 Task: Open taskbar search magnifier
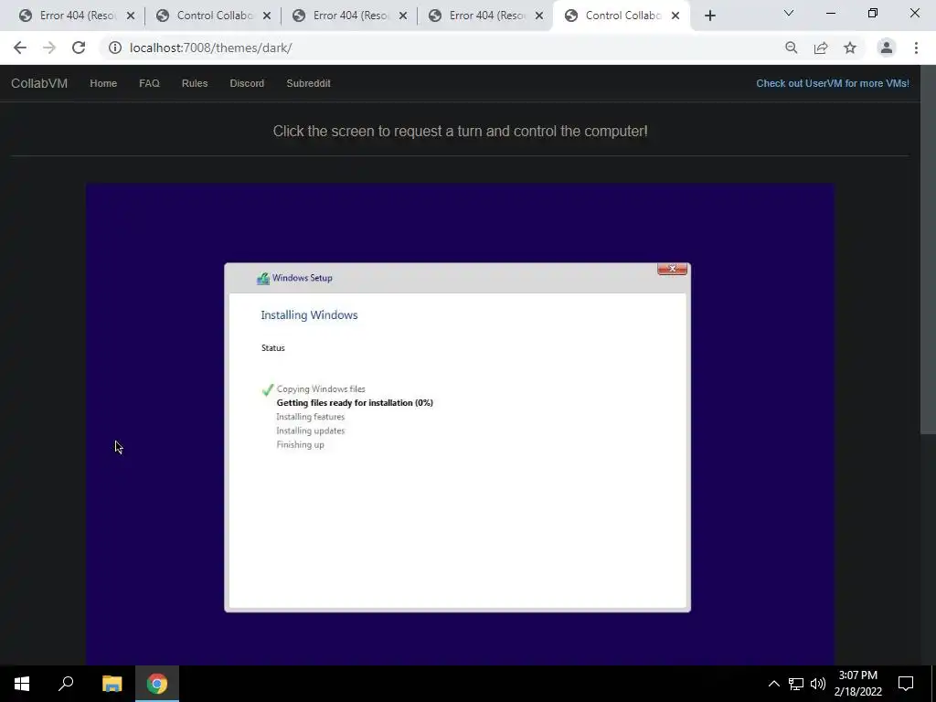tap(66, 684)
